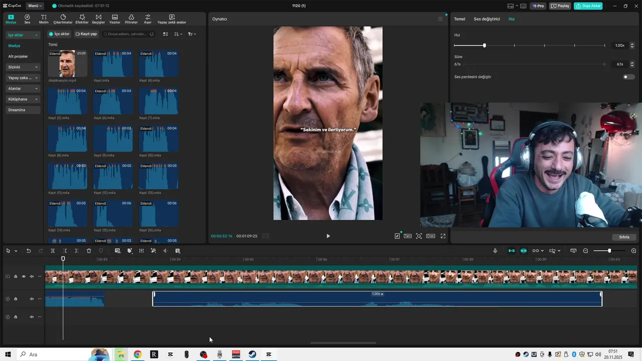
Task: Open the media sort dropdown
Action: 179,34
